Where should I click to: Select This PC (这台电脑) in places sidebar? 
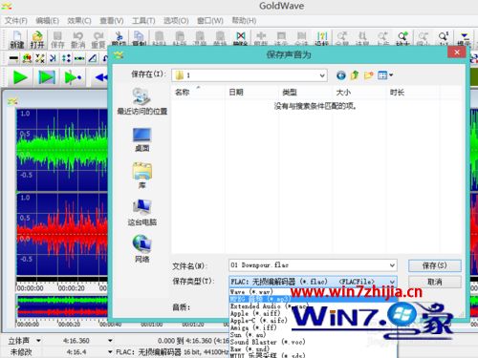(142, 213)
